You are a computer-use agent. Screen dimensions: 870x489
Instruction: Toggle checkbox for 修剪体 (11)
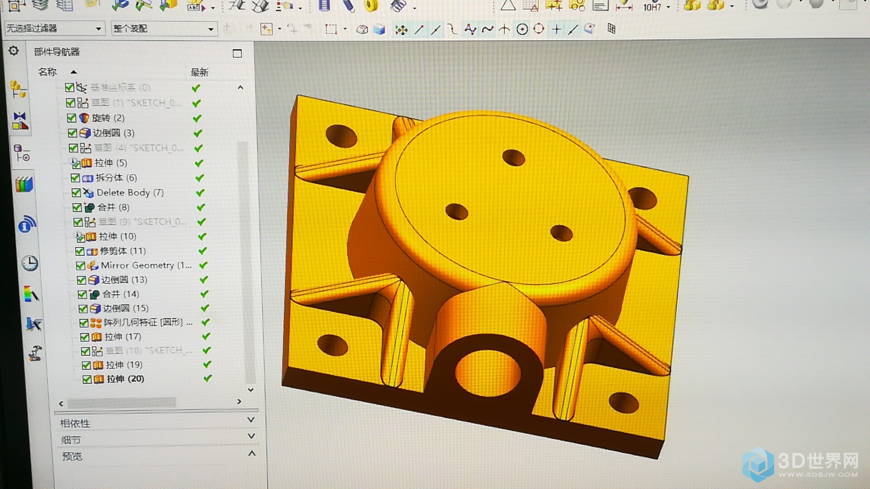80,251
